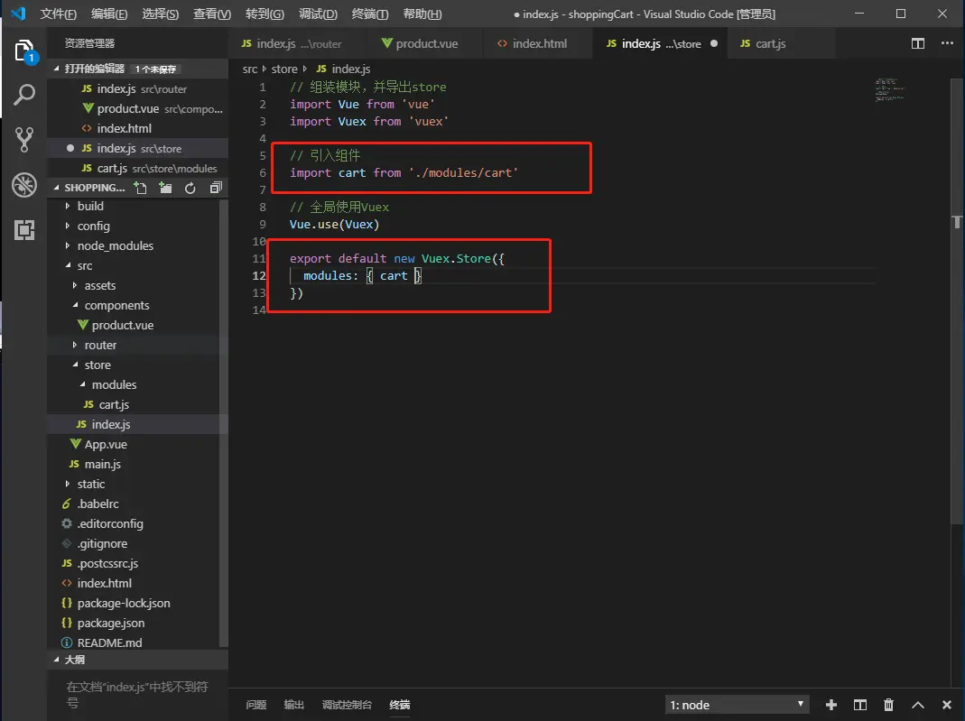Expand the node_modules folder
965x721 pixels.
(x=68, y=245)
